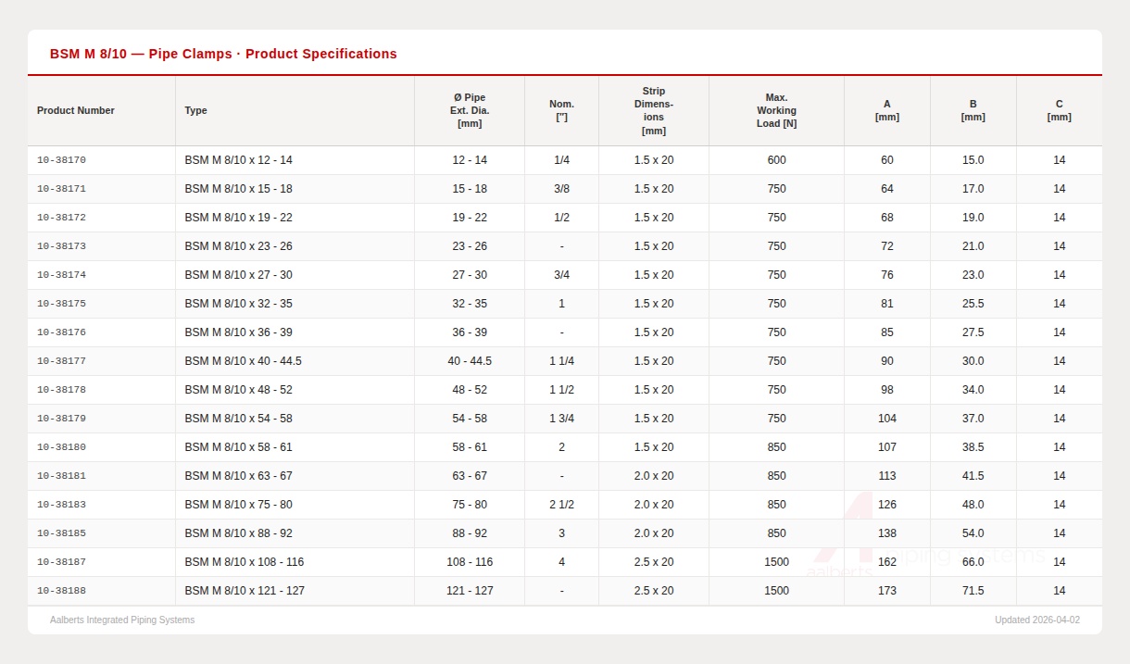Viewport: 1130px width, 664px height.
Task: Click the Nom. inch column header
Action: (561, 110)
